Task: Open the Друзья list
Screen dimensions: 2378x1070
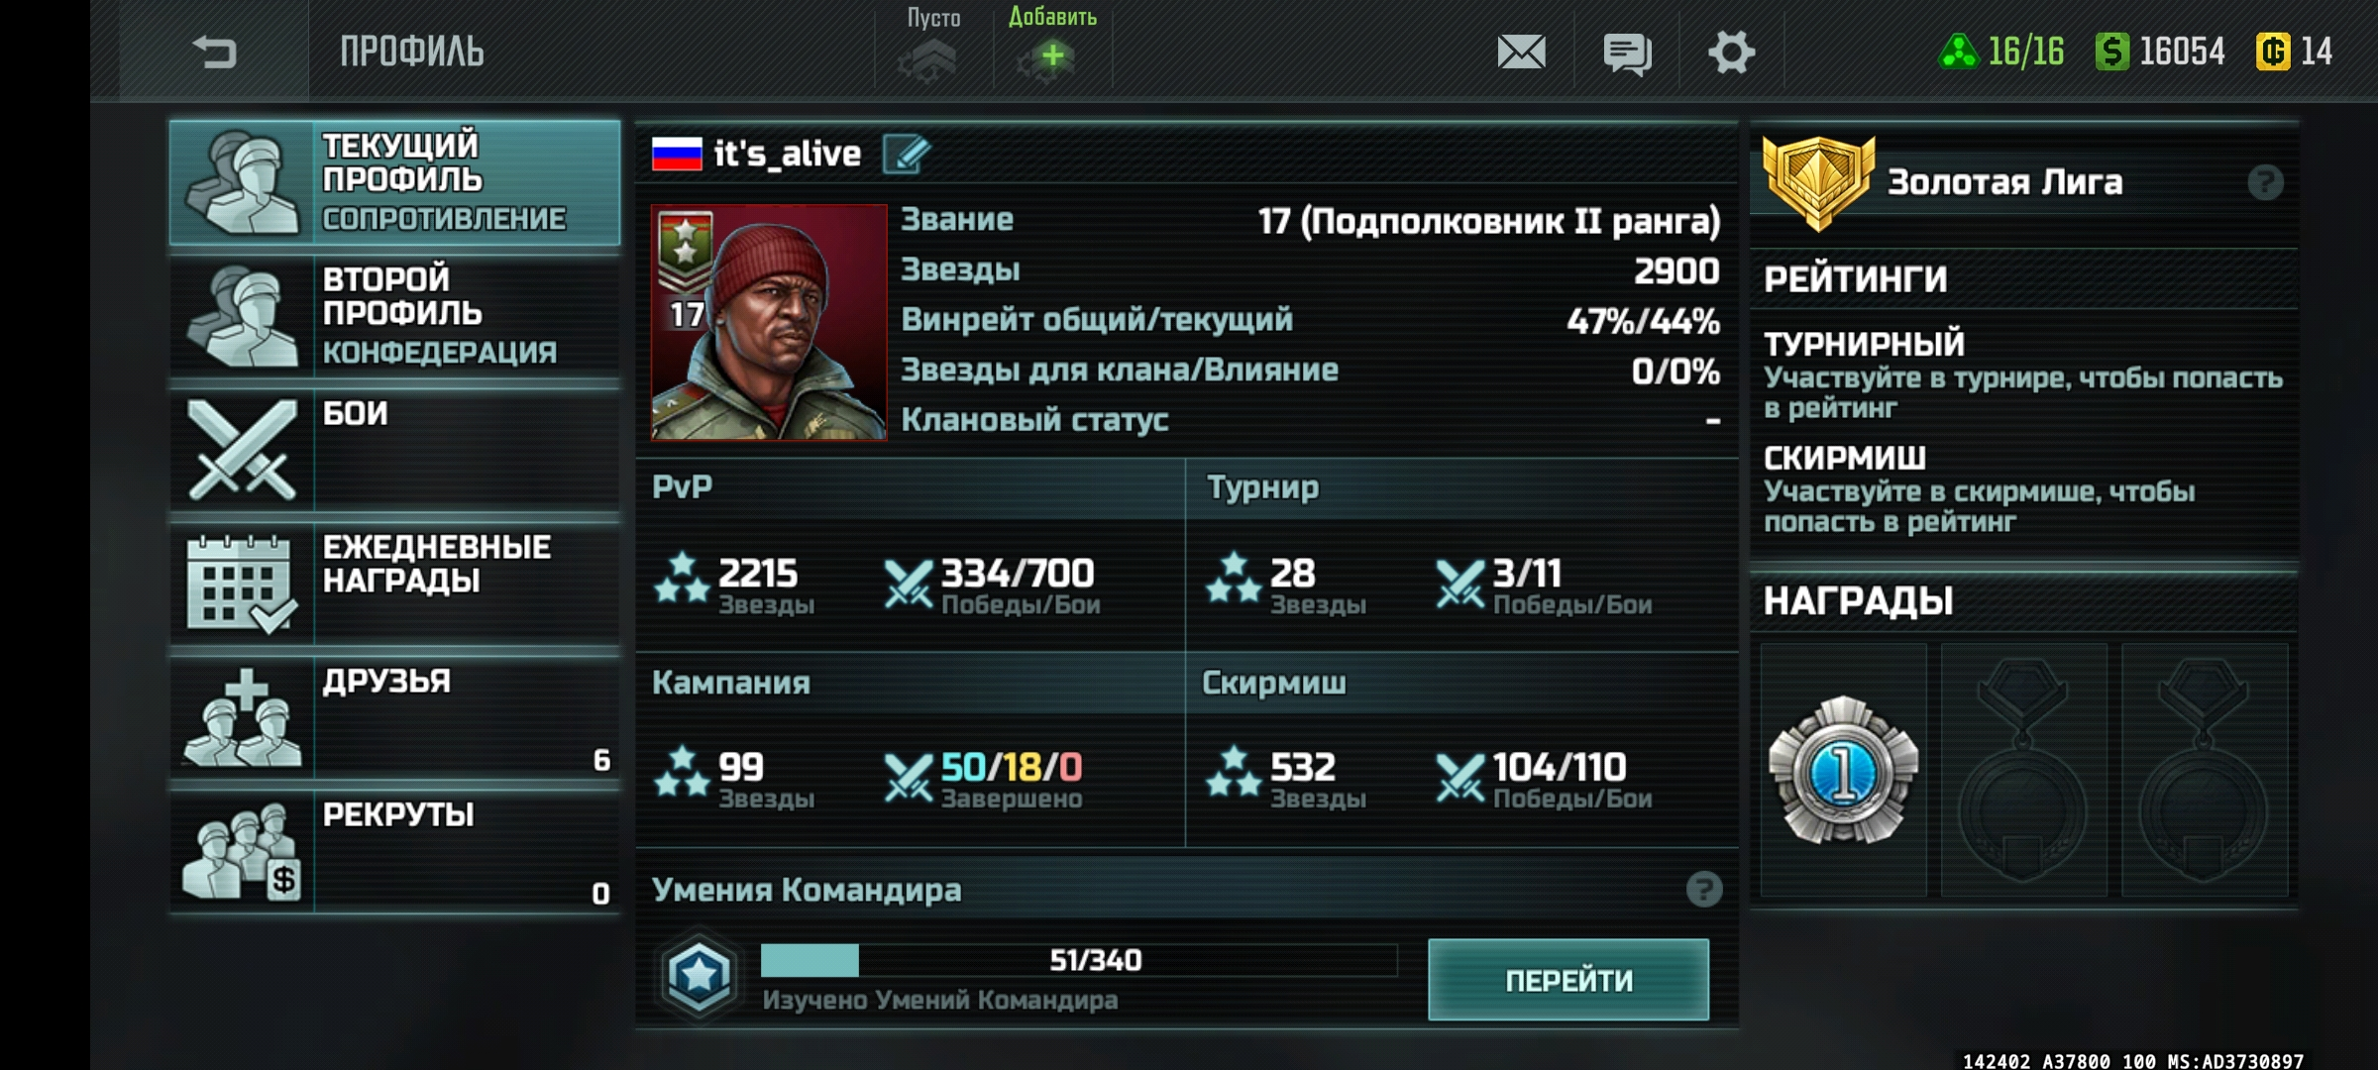Action: coord(395,716)
